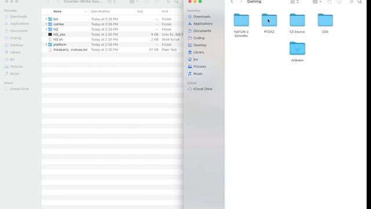Expand the bin folder

pos(46,19)
